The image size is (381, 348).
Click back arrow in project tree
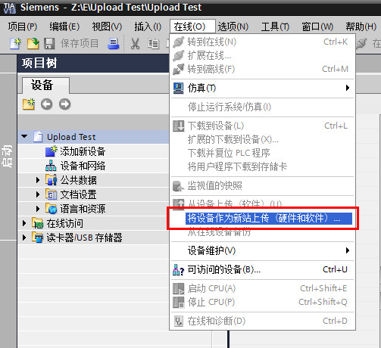[x=47, y=104]
